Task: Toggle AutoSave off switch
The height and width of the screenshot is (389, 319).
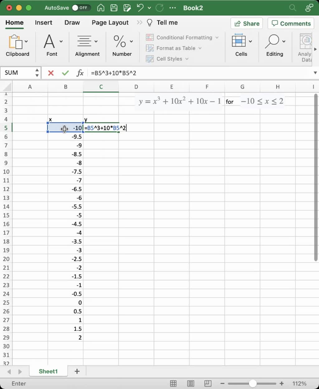Action: pyautogui.click(x=80, y=8)
